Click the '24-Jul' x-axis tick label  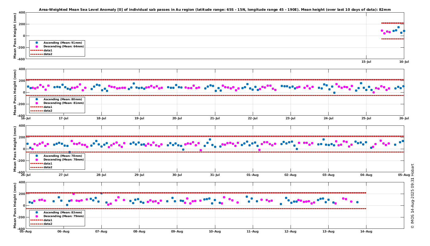click(328, 118)
